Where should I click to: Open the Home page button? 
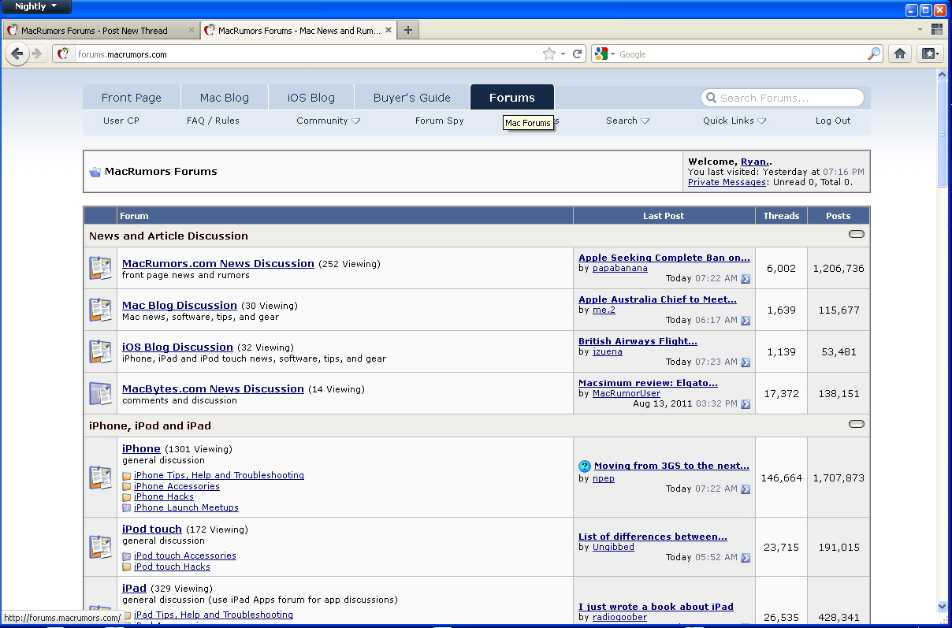pos(900,54)
